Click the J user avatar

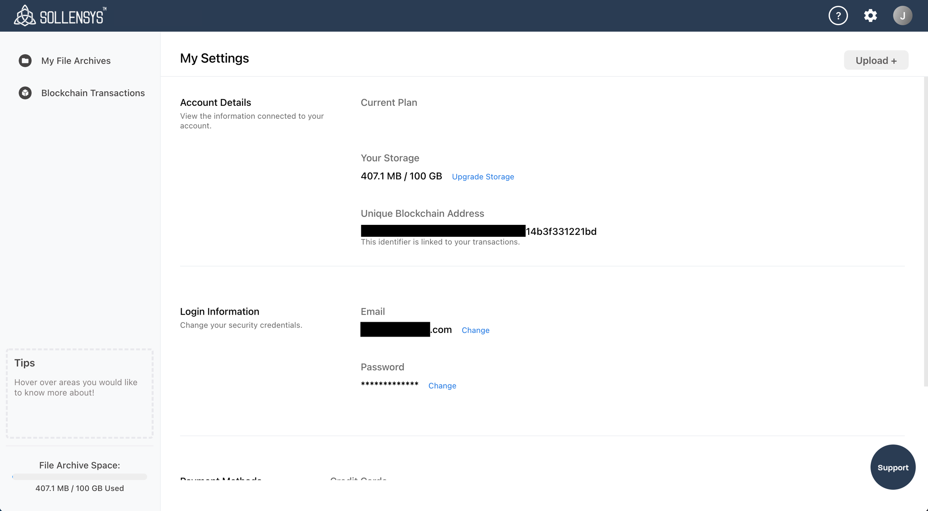coord(902,16)
